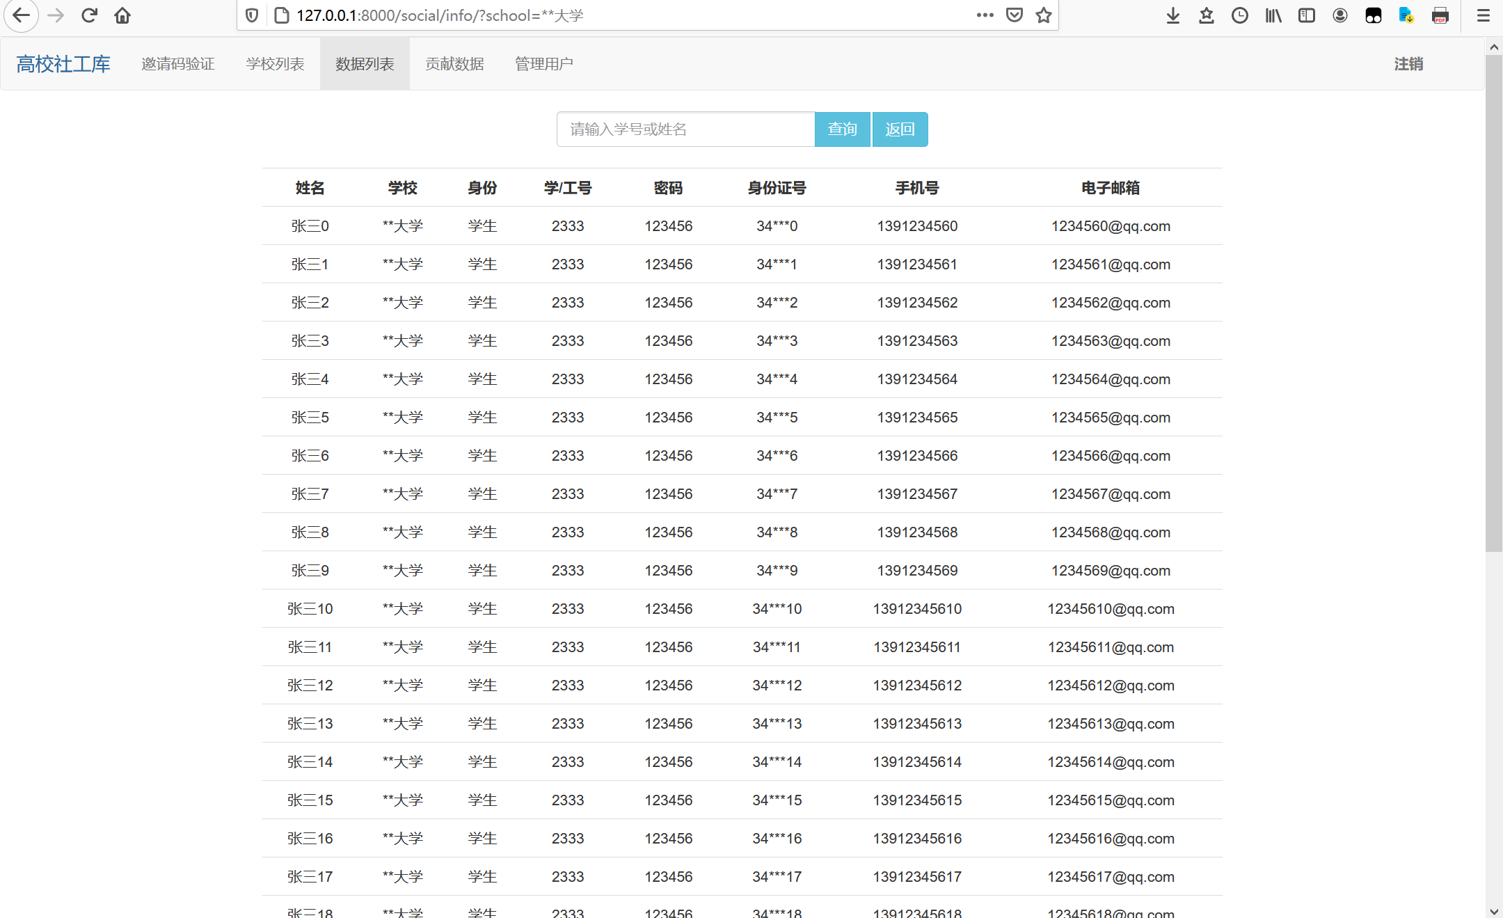Open Library bookshelf icon

pyautogui.click(x=1273, y=15)
